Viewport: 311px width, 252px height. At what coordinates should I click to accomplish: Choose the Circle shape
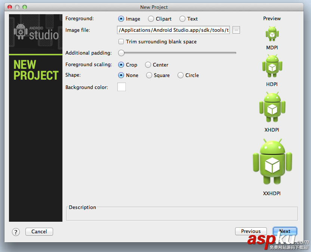pos(180,75)
